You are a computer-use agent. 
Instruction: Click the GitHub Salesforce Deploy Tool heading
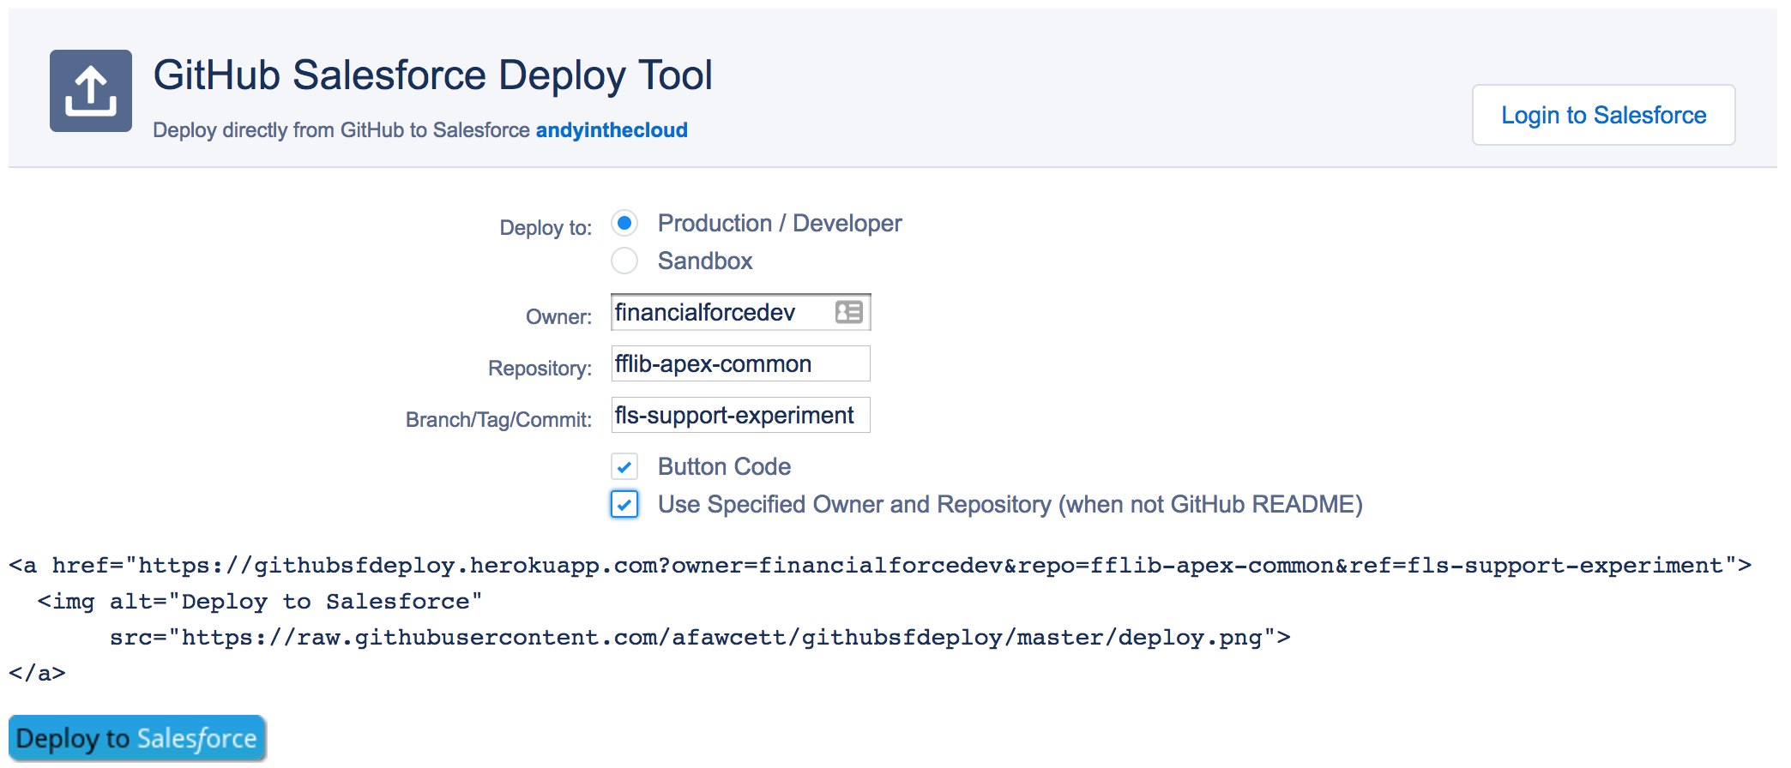pos(432,75)
